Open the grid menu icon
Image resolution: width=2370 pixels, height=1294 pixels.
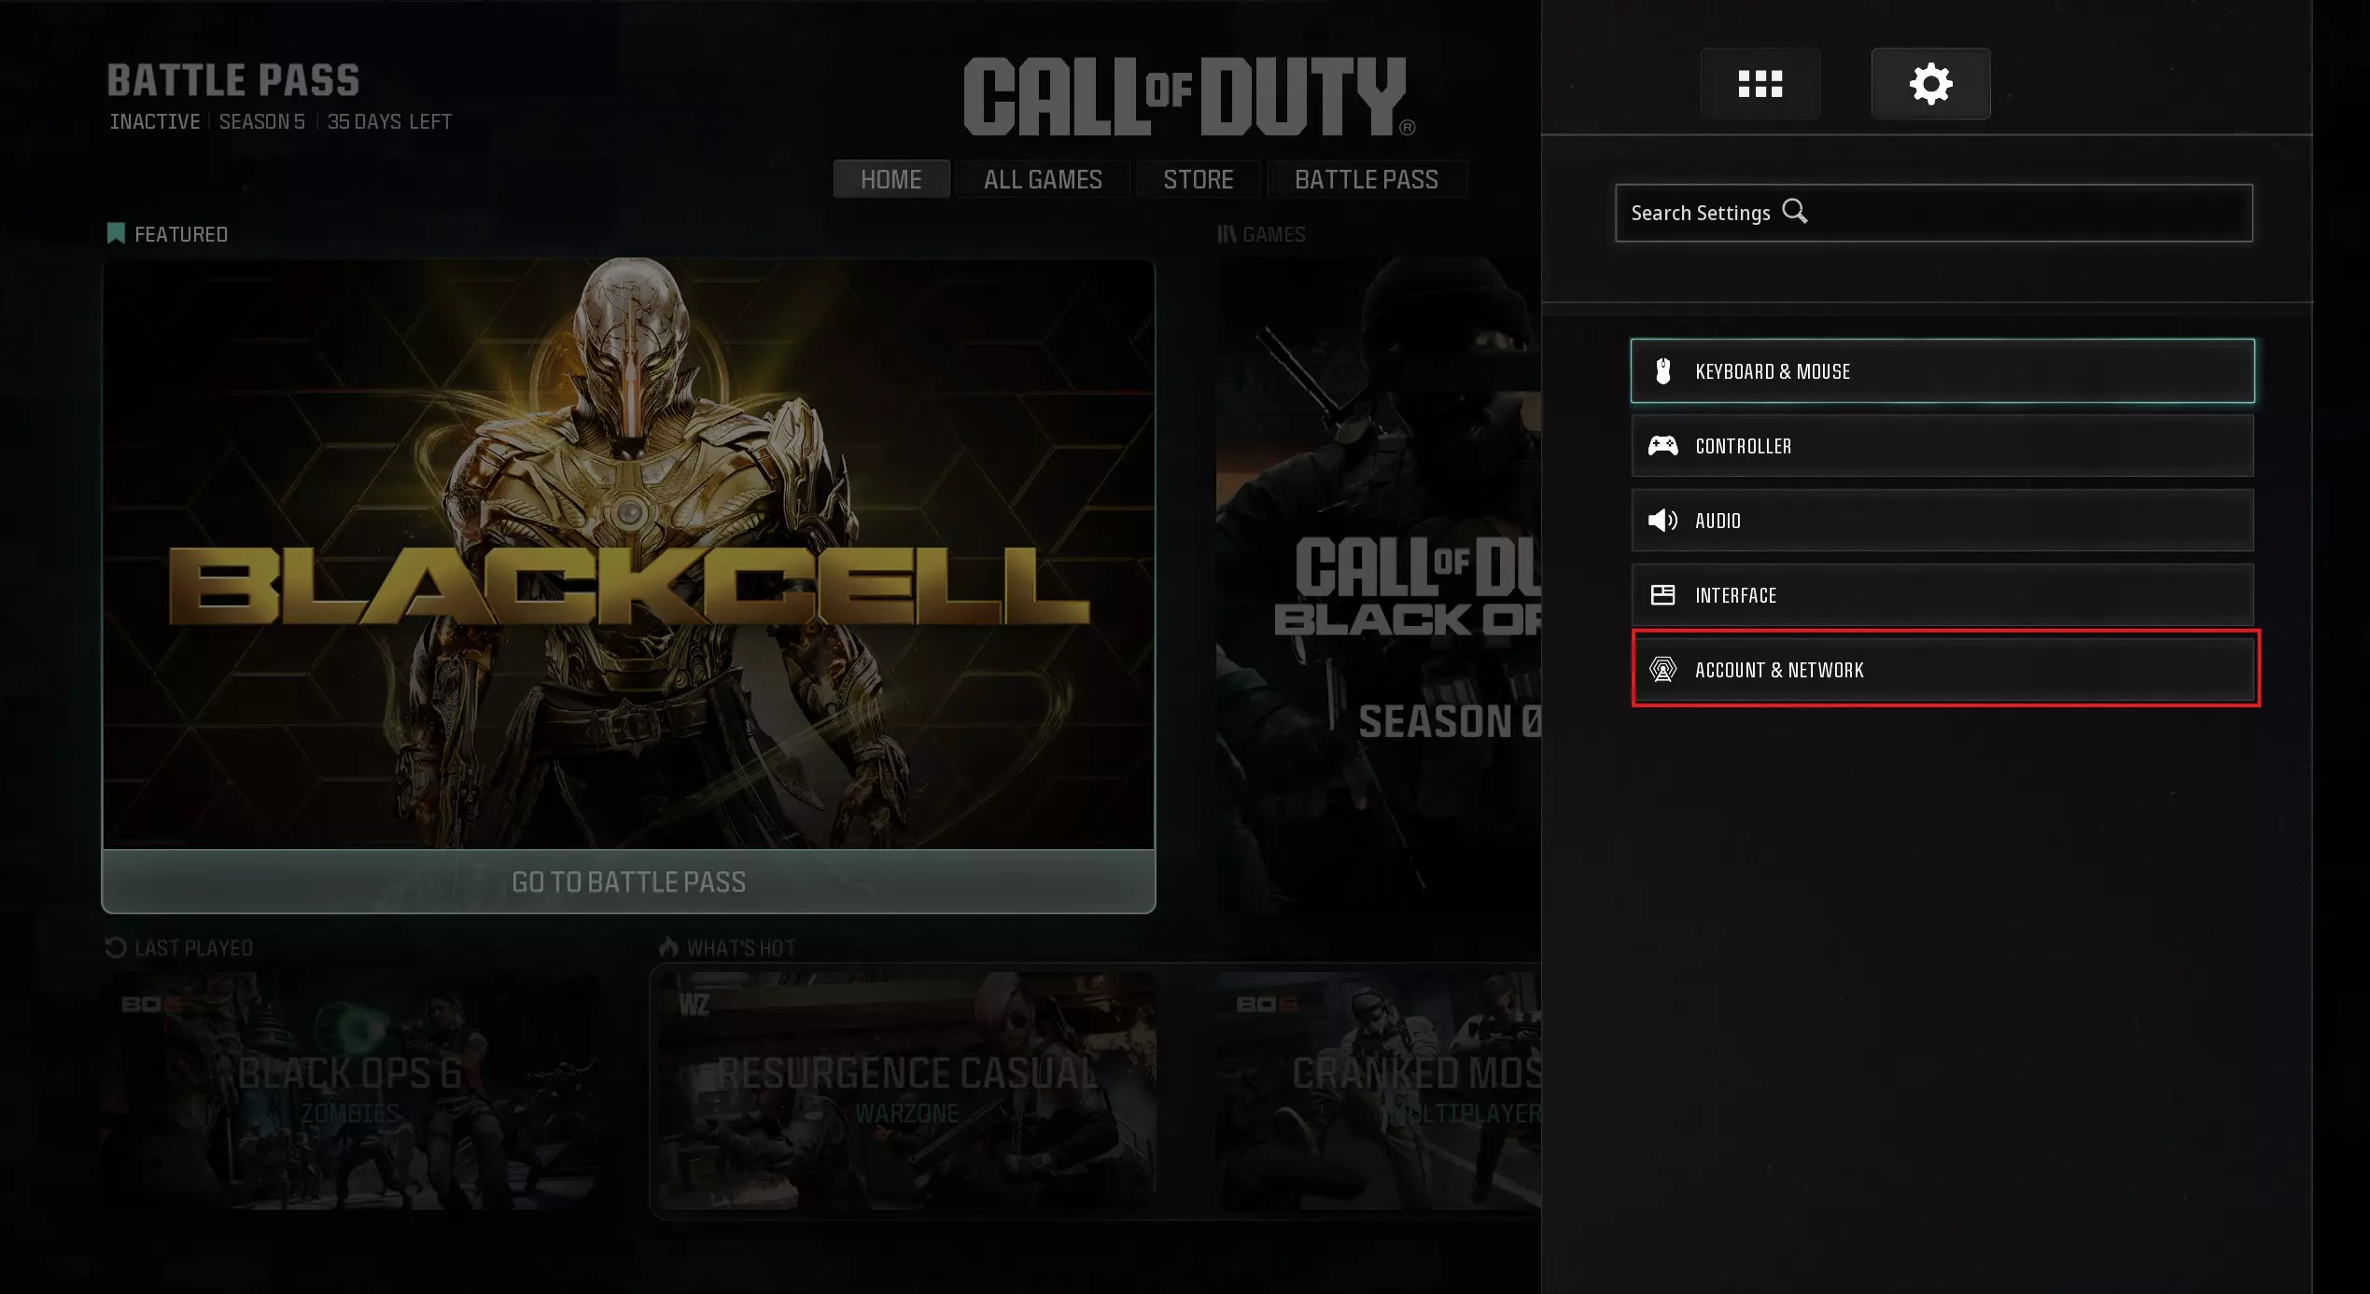click(x=1760, y=84)
